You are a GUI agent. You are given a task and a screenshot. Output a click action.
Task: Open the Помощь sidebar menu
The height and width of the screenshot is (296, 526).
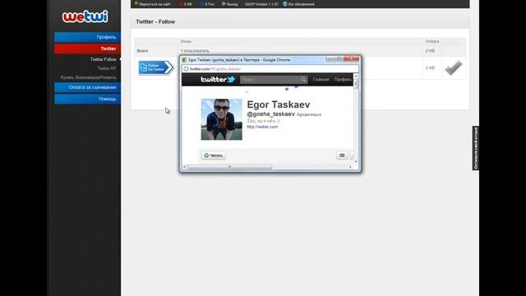coord(88,99)
